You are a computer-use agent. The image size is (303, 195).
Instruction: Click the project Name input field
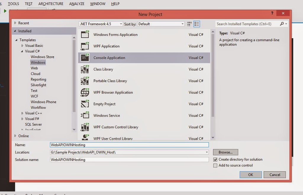pyautogui.click(x=129, y=145)
